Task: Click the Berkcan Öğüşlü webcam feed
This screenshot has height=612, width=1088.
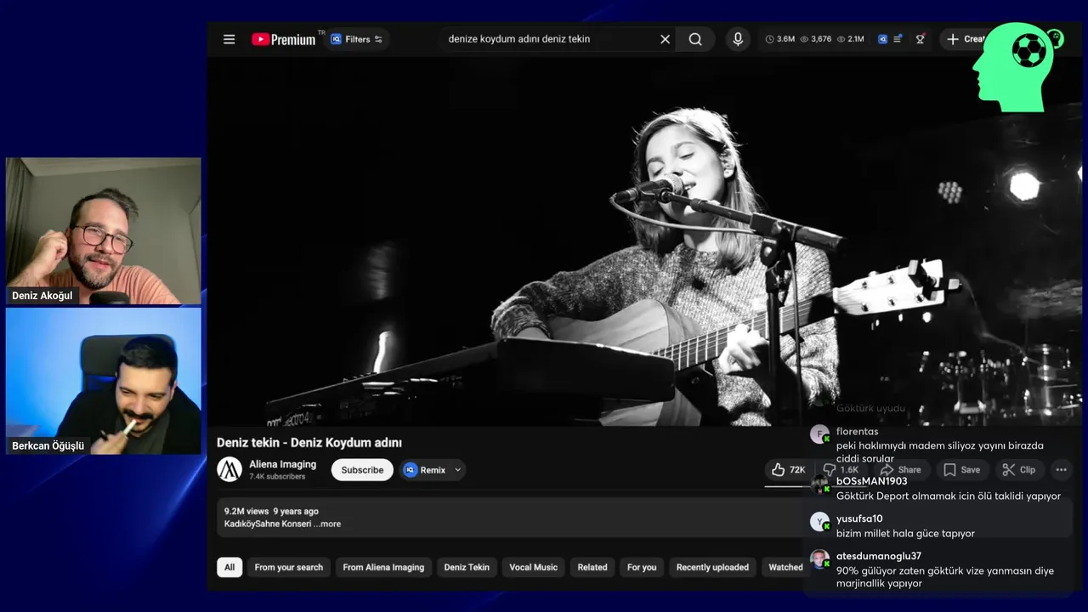Action: click(x=104, y=381)
